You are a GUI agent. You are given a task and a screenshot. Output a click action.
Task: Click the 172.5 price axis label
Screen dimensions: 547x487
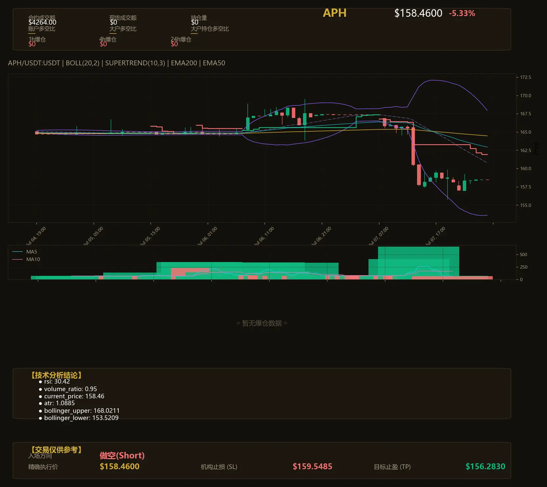525,77
